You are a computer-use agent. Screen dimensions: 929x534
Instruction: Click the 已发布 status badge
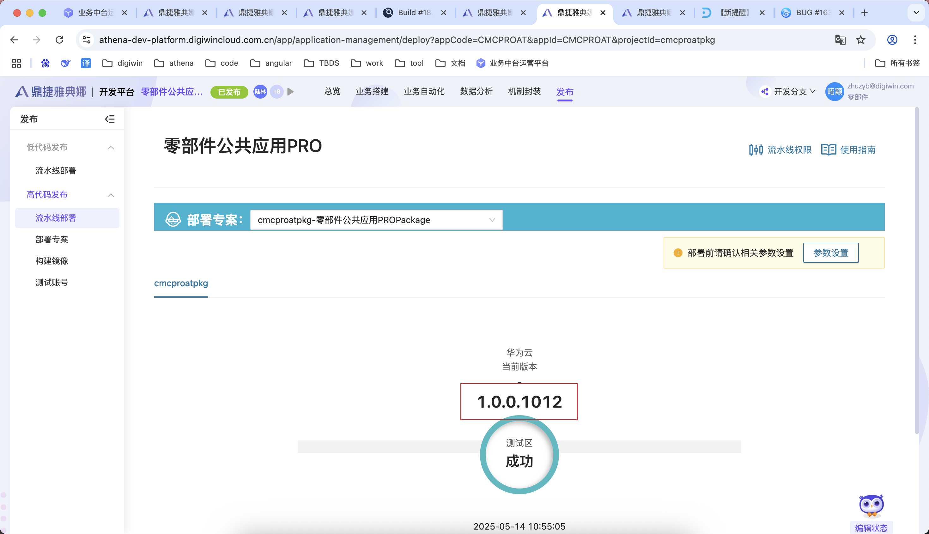tap(229, 92)
